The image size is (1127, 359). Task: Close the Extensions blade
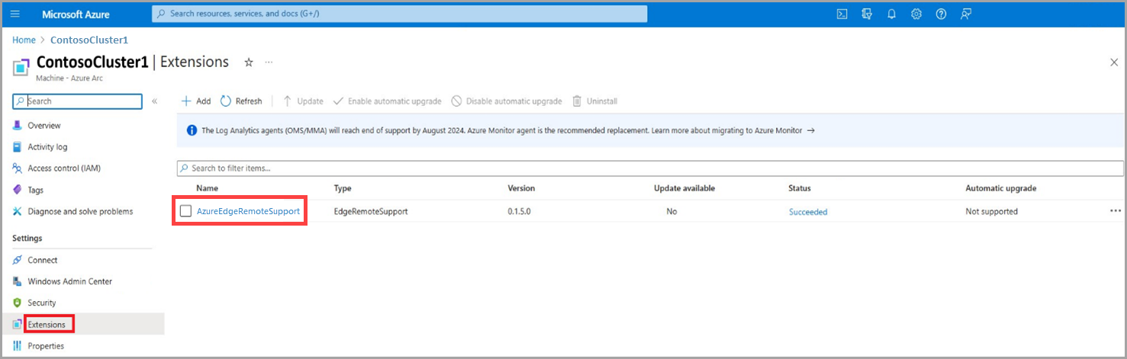1114,63
